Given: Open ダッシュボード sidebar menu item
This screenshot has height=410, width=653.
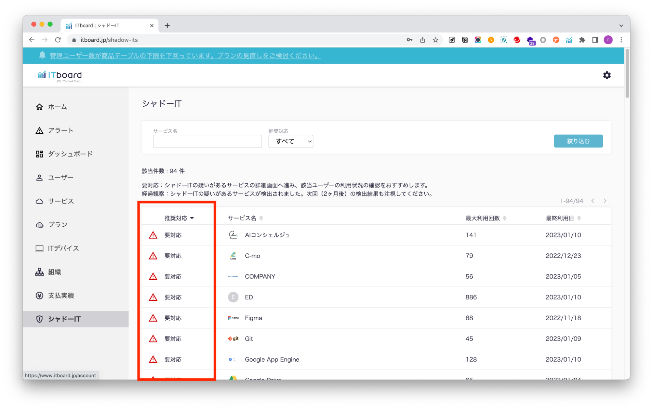Looking at the screenshot, I should click(x=70, y=154).
